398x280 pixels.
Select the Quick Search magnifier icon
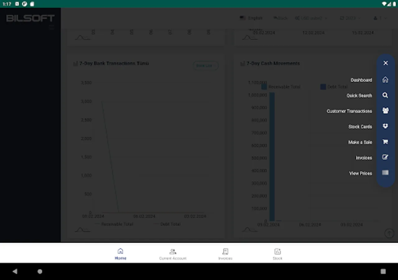[385, 95]
